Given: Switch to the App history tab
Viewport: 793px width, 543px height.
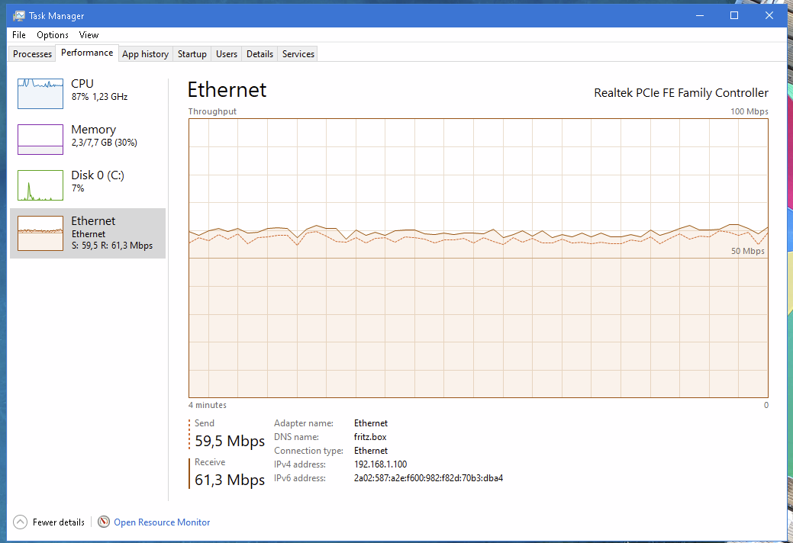Looking at the screenshot, I should click(x=145, y=54).
